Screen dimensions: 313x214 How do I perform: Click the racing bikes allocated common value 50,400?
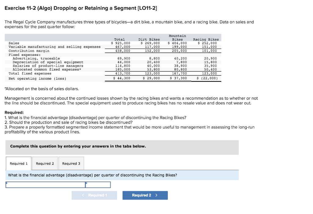pyautogui.click(x=210, y=69)
